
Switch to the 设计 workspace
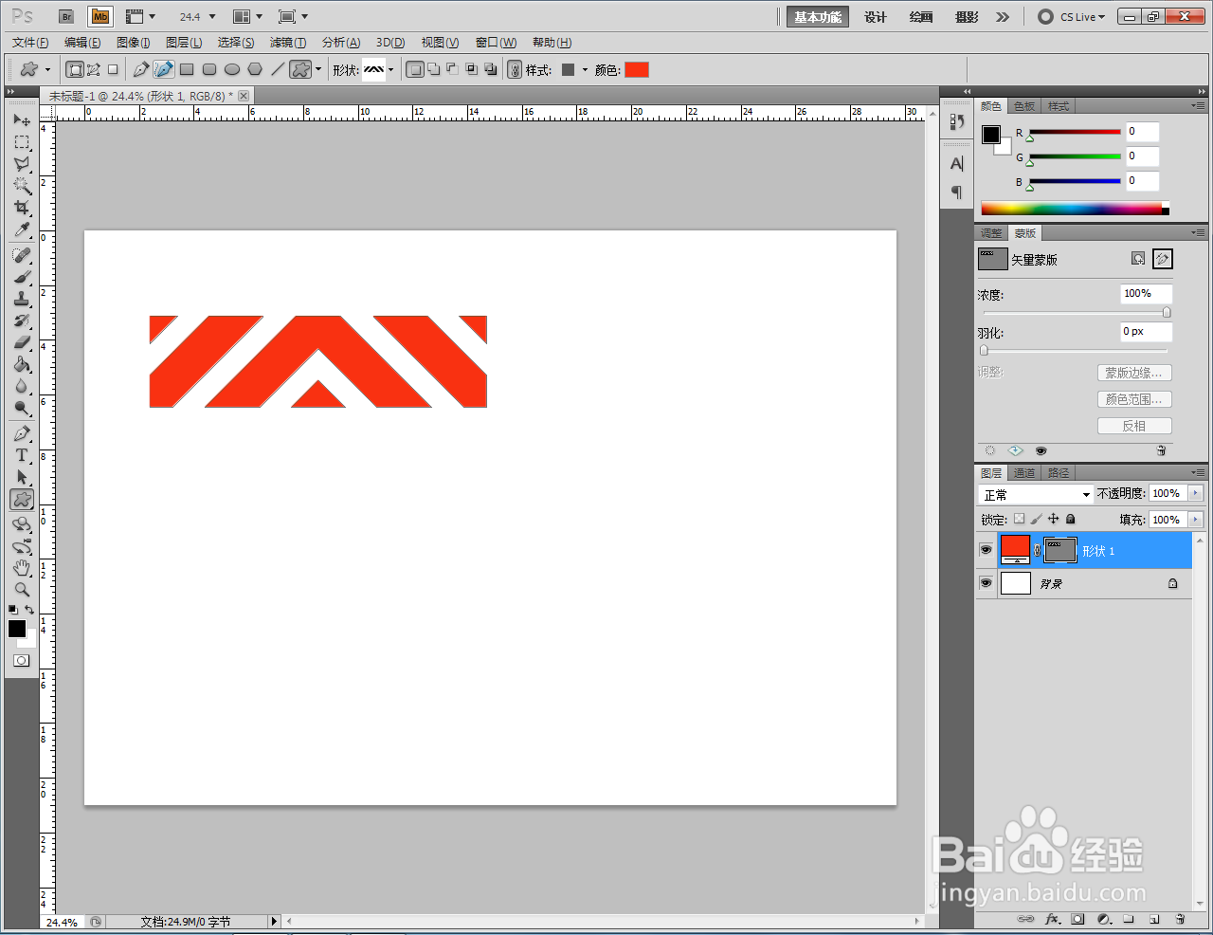point(876,17)
